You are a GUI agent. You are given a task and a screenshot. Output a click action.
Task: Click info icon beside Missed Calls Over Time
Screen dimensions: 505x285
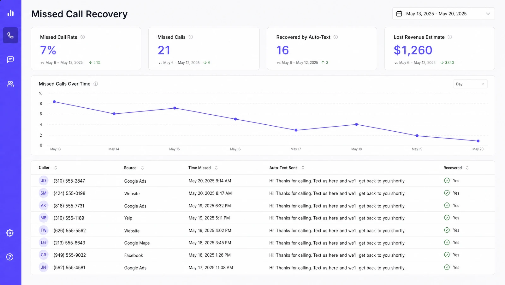96,84
